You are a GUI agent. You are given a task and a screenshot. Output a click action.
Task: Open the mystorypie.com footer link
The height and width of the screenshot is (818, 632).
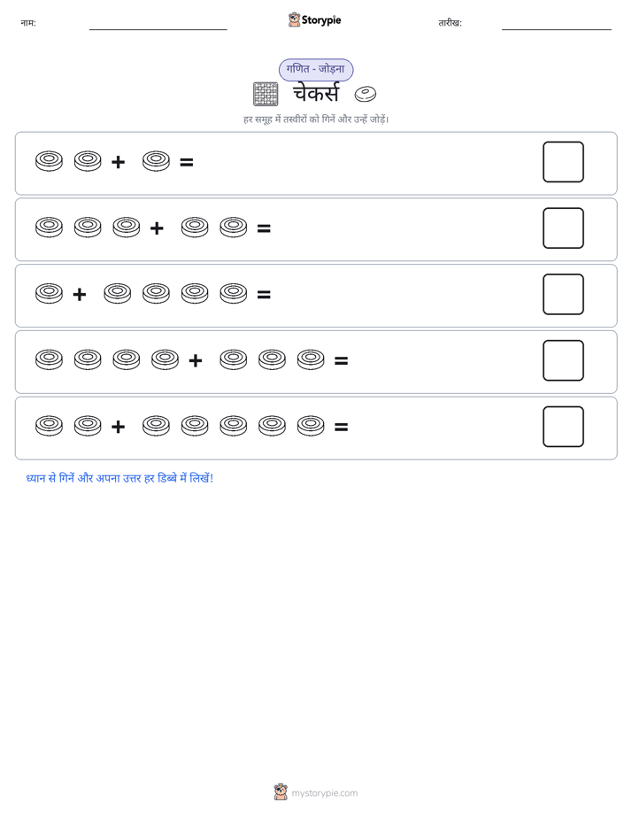pos(324,793)
